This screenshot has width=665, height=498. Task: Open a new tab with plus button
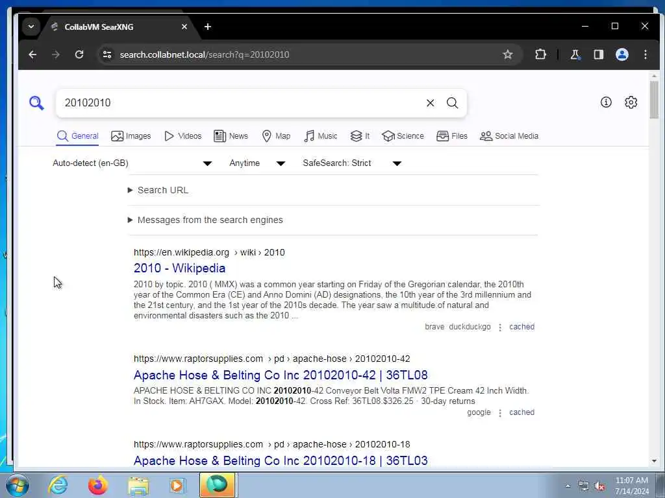pos(207,27)
